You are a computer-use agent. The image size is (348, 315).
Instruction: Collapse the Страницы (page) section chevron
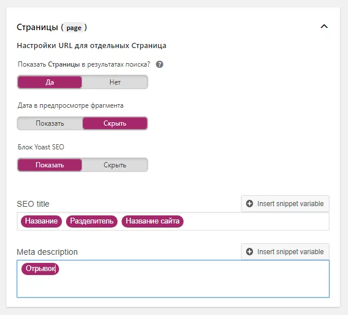tap(324, 27)
